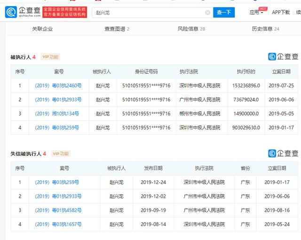The width and height of the screenshot is (301, 240).
Task: Open the 应用 dropdown menu
Action: 256,12
